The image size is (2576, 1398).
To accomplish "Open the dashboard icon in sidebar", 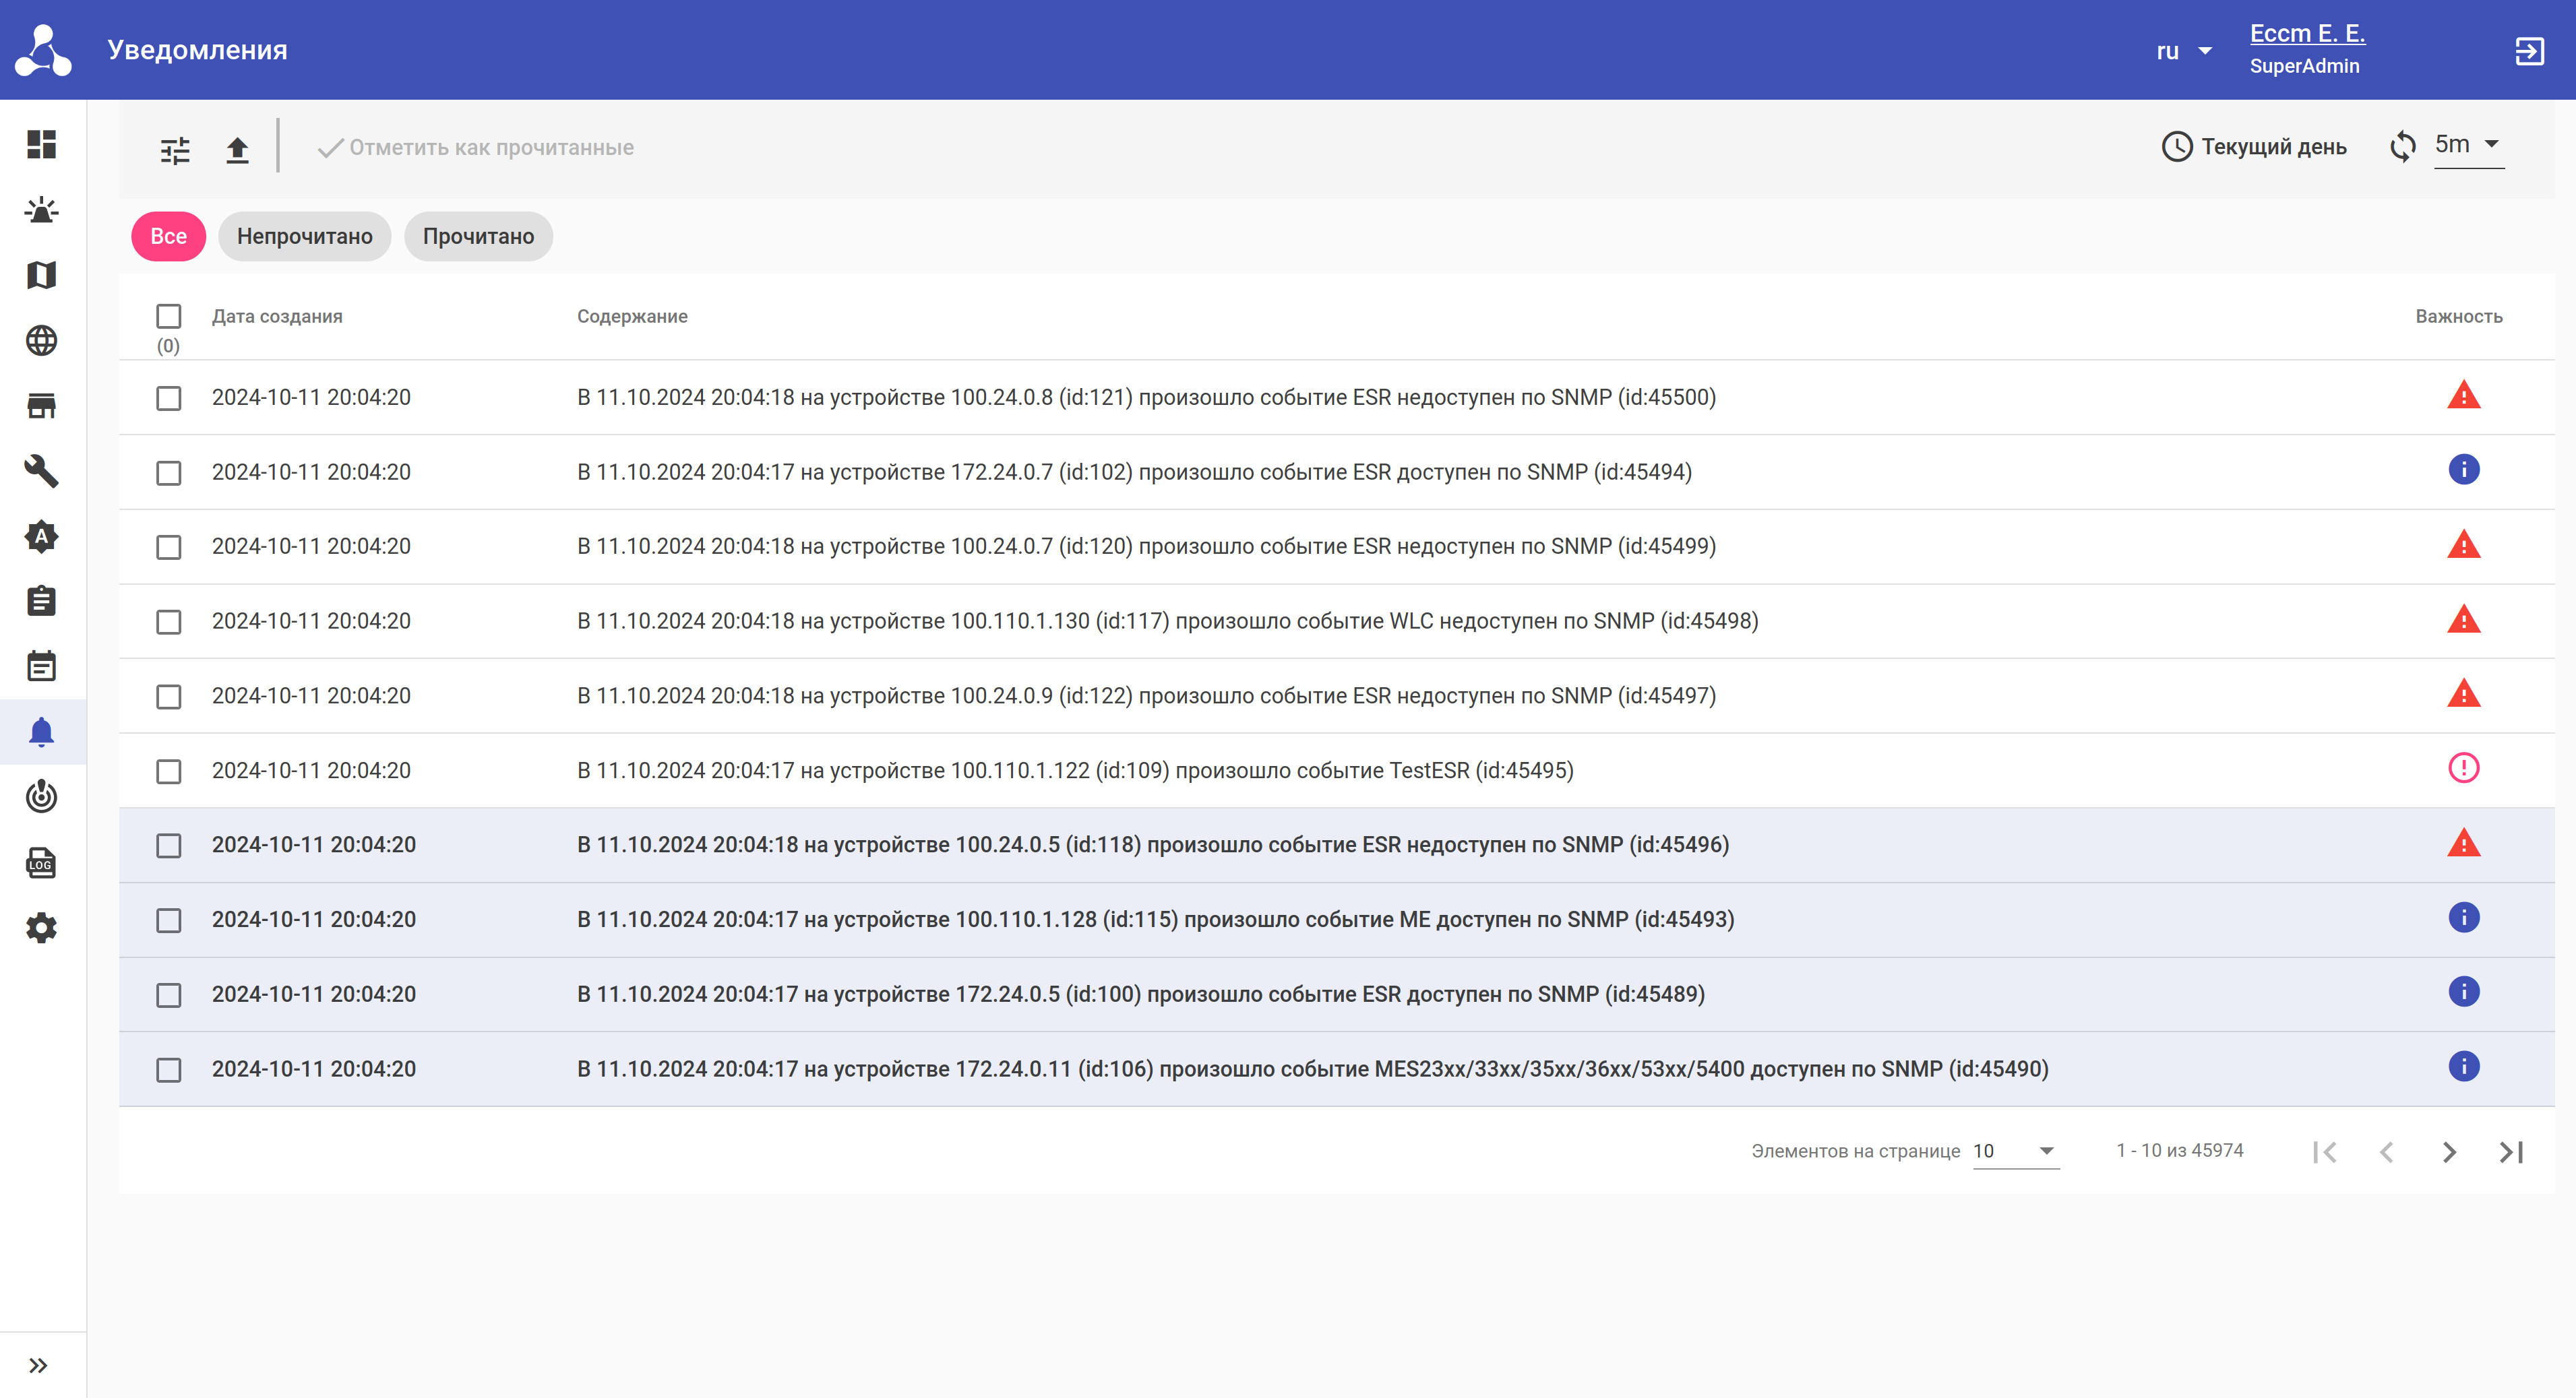I will 41,144.
